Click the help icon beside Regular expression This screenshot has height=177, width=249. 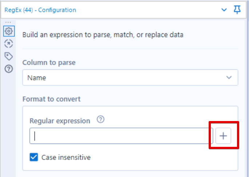pos(101,119)
